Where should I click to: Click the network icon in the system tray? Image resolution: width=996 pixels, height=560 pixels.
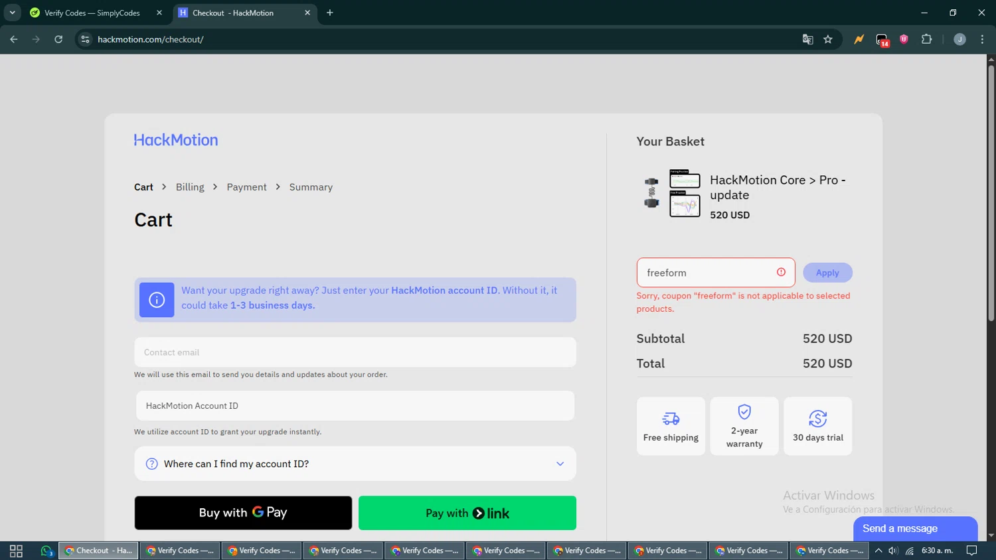pos(910,551)
